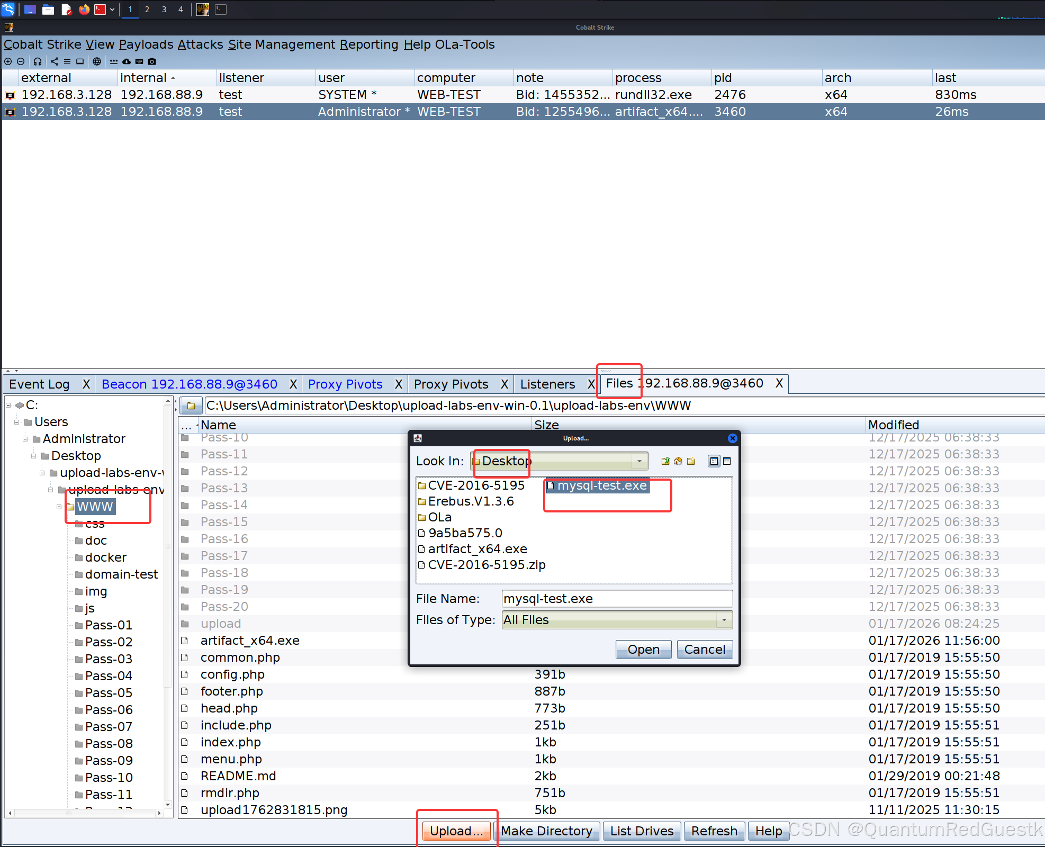Screen dimensions: 1045x847
Task: Create new folder in Upload dialog
Action: [691, 461]
